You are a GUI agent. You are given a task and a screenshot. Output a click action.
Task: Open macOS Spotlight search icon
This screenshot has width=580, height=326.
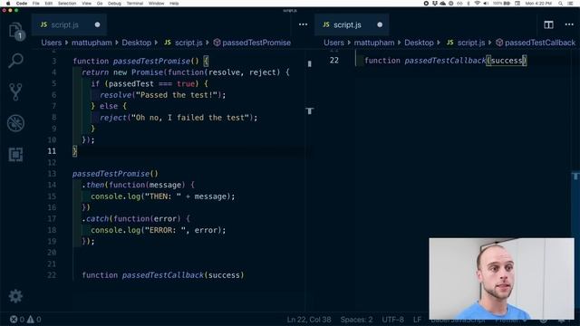561,4
